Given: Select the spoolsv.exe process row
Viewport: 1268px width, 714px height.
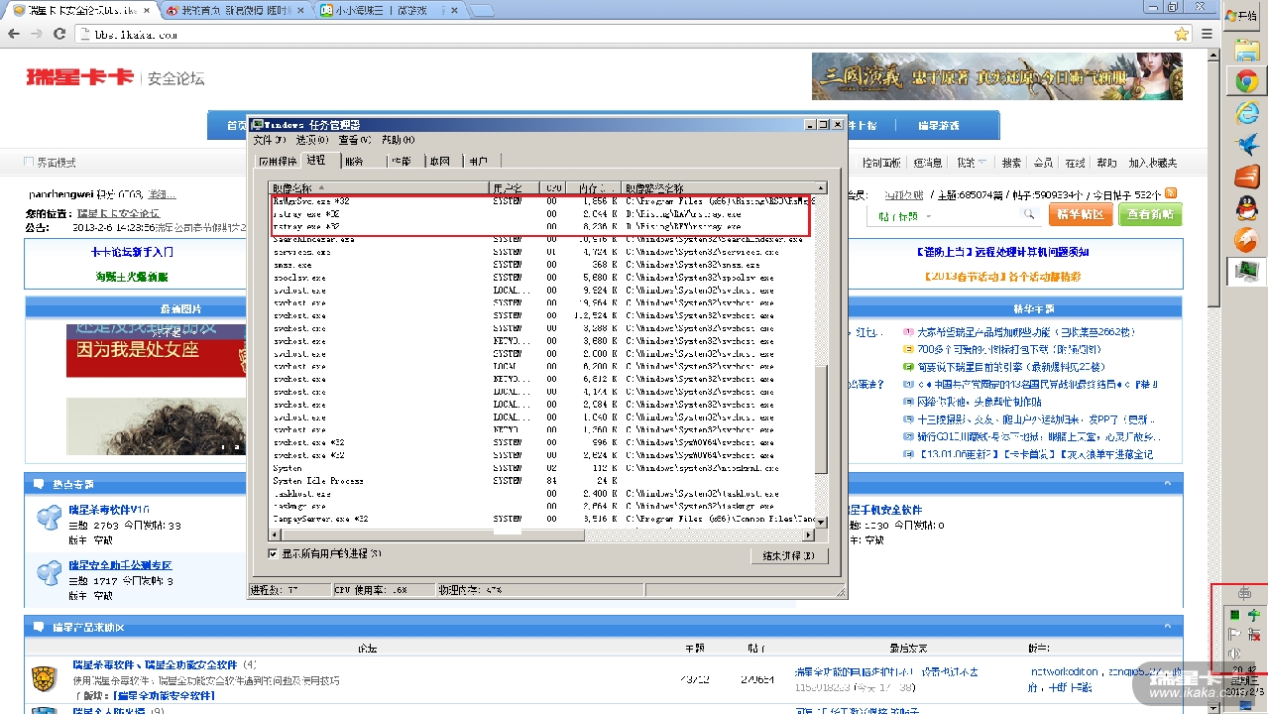Looking at the screenshot, I should (x=542, y=278).
